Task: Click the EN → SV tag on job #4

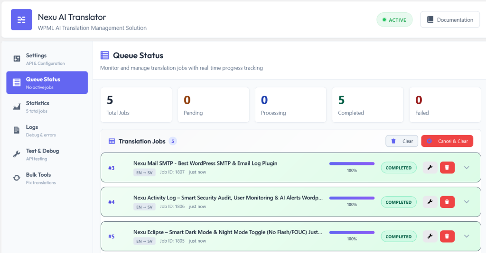Action: tap(144, 207)
